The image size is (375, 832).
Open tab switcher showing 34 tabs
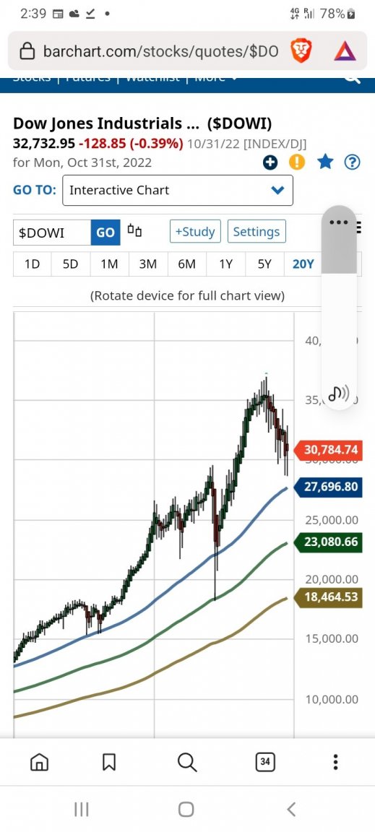point(265,763)
